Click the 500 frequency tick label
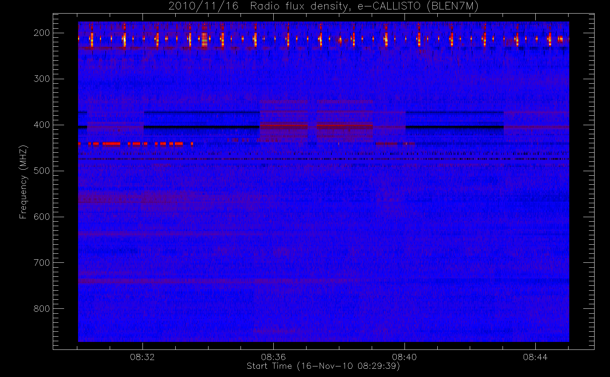 [x=42, y=171]
